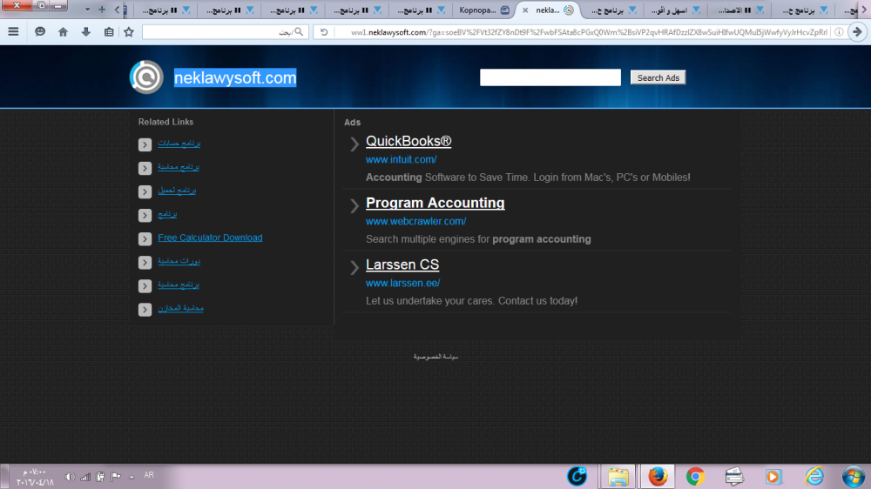Viewport: 871px width, 489px height.
Task: Go to the Firefox home page
Action: [x=63, y=32]
